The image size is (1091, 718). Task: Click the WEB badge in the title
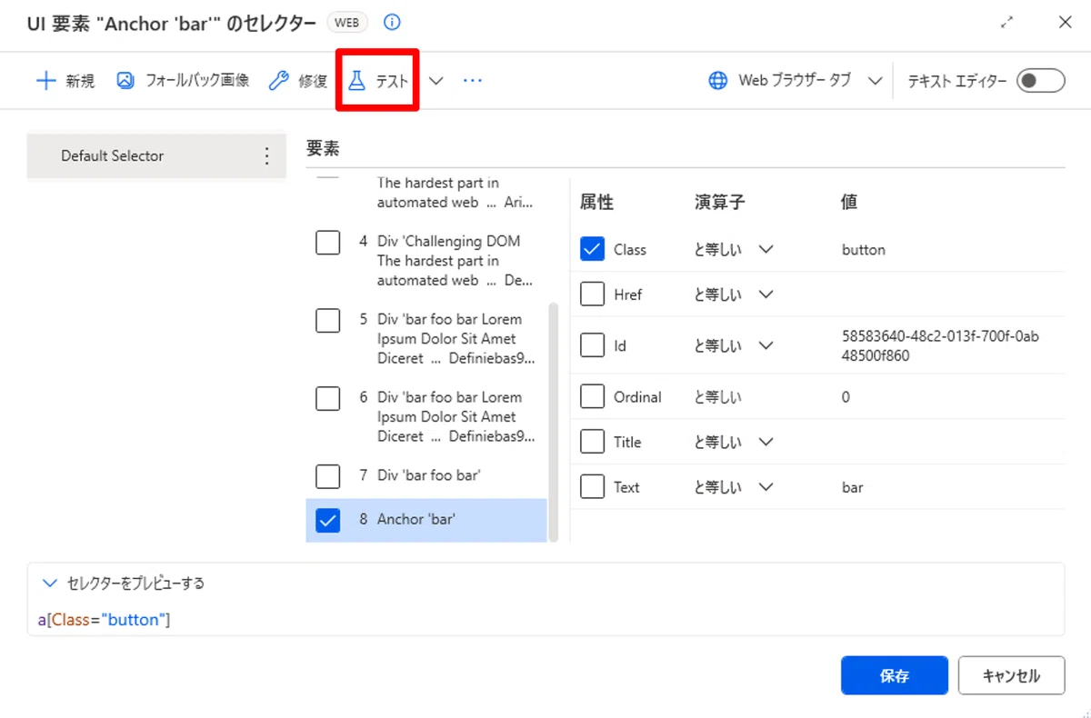348,23
